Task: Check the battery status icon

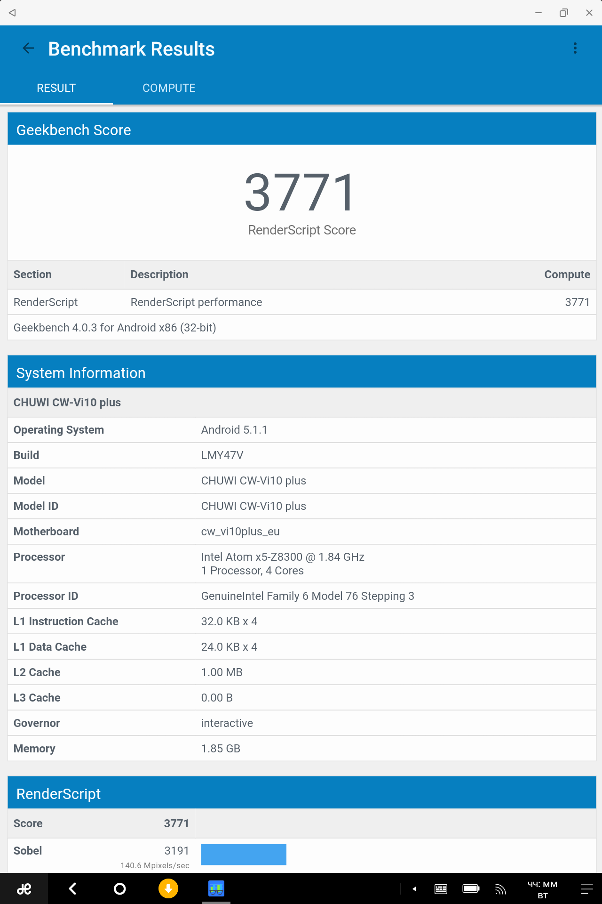Action: coord(471,889)
